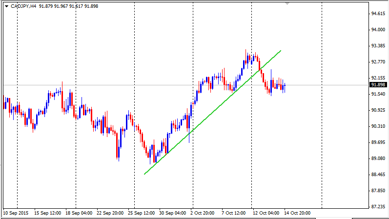This screenshot has height=219, width=389.
Task: Click the 14 Oct 20:00 time label
Action: 297,213
